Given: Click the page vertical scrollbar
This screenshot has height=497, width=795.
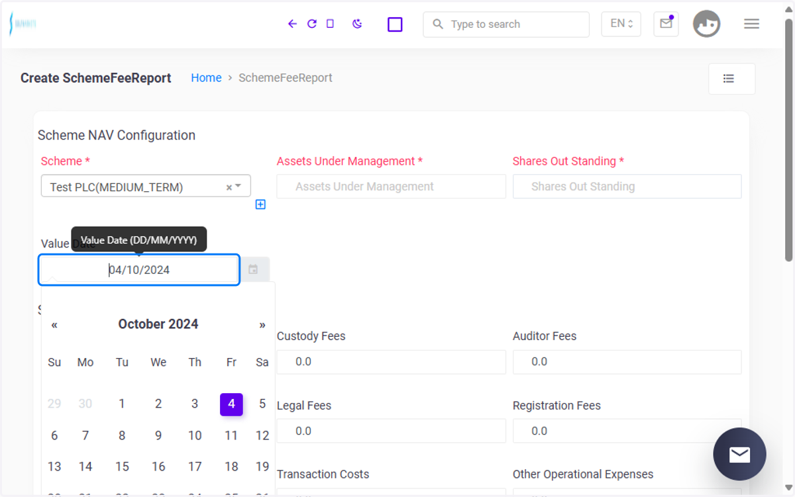Looking at the screenshot, I should pyautogui.click(x=788, y=140).
